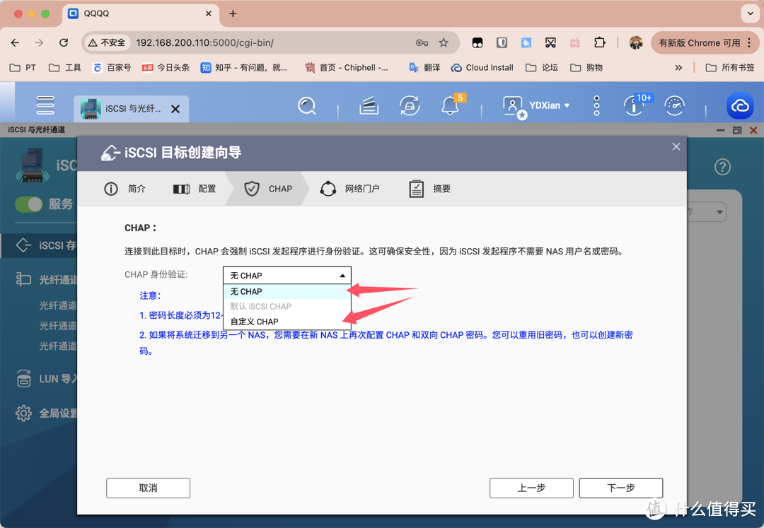Image resolution: width=764 pixels, height=528 pixels.
Task: Open the QTS main menu hamburger icon
Action: tap(45, 105)
